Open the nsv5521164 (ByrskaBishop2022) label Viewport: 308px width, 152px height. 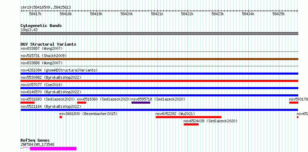click(51, 106)
